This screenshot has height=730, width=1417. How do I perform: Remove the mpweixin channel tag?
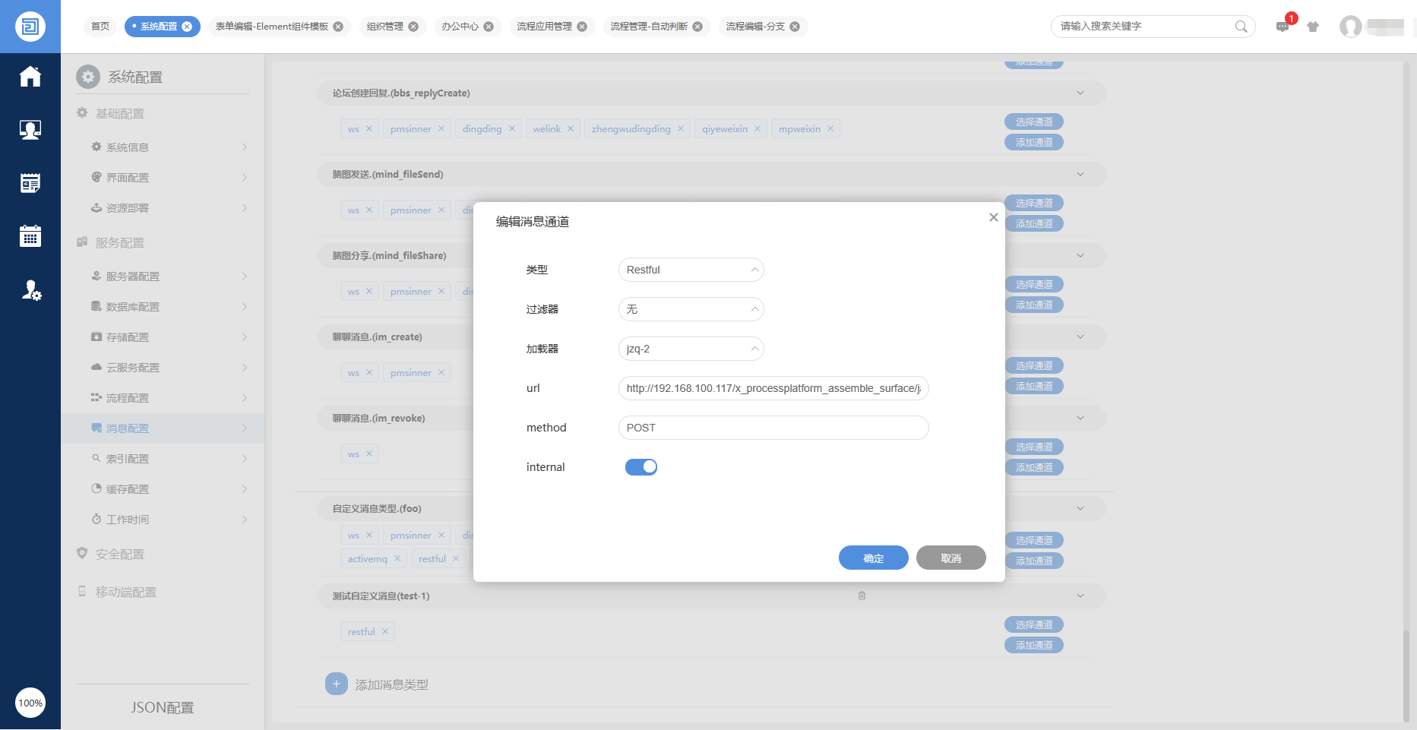click(830, 129)
